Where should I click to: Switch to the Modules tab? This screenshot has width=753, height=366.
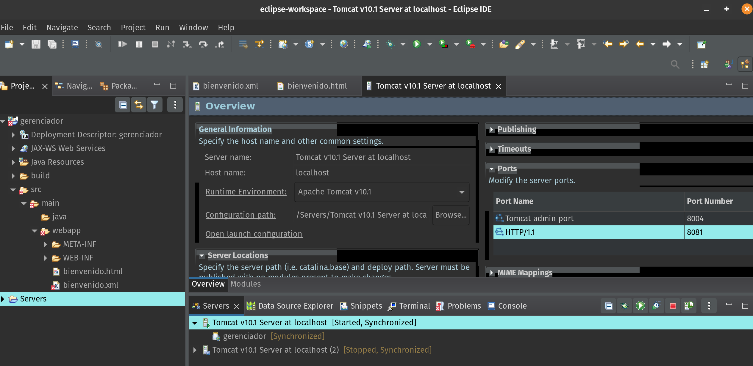tap(246, 284)
